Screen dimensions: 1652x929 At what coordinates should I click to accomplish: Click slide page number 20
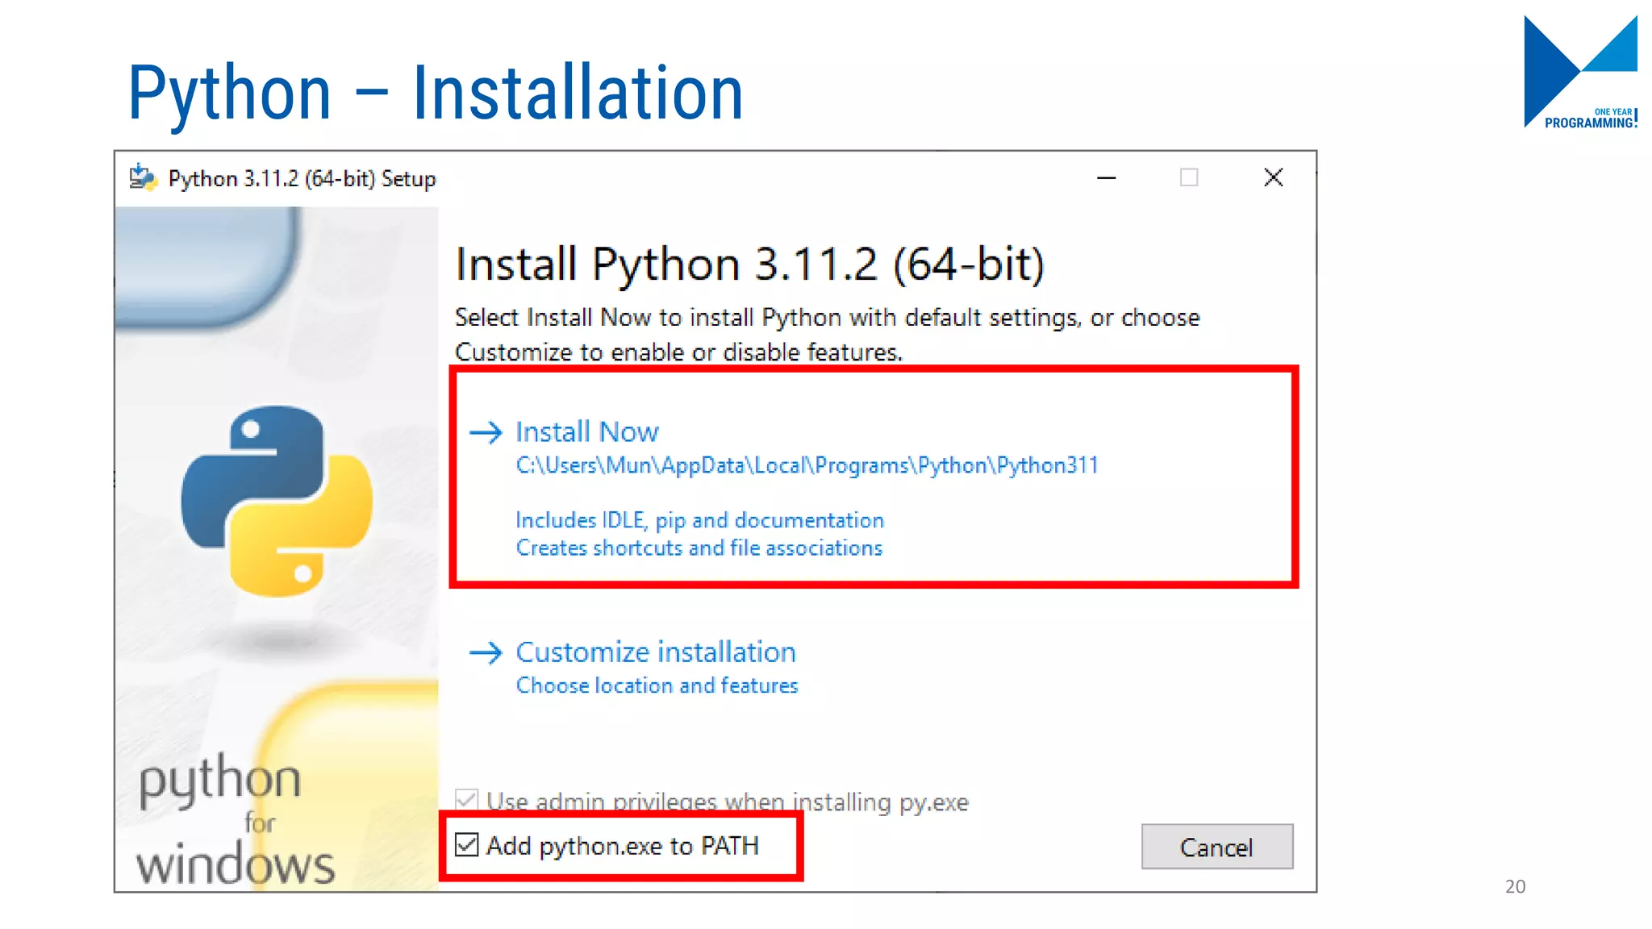(x=1515, y=886)
